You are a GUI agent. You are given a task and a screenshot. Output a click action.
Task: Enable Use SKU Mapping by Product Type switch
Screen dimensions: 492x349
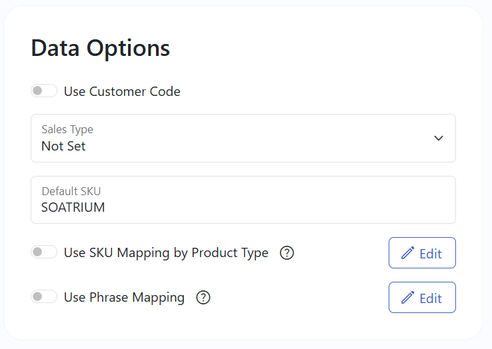(x=43, y=252)
